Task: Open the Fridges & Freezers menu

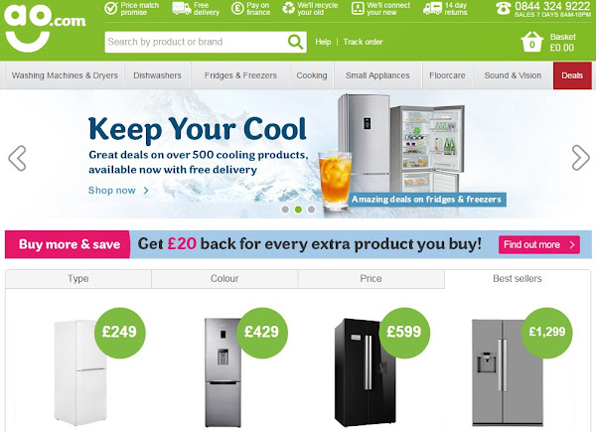Action: [x=240, y=75]
